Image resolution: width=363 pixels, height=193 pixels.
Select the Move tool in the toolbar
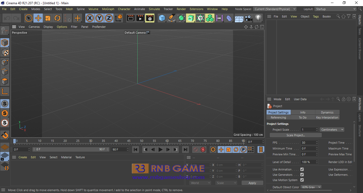[38, 18]
